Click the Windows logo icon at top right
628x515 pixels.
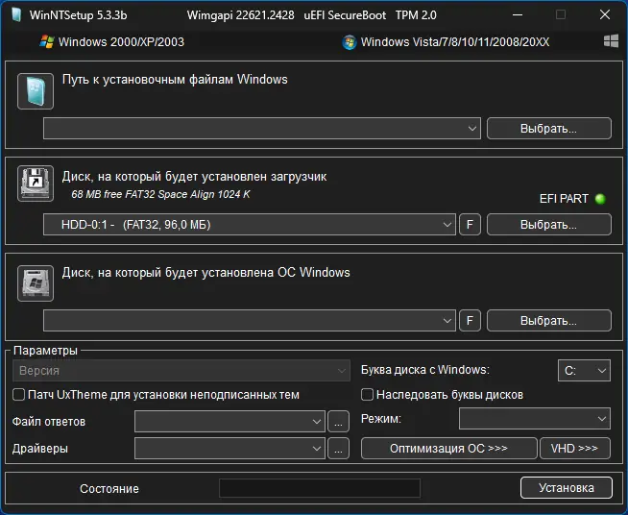[611, 41]
